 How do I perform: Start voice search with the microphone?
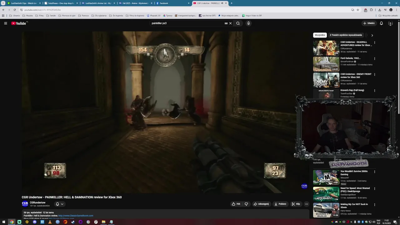point(248,23)
